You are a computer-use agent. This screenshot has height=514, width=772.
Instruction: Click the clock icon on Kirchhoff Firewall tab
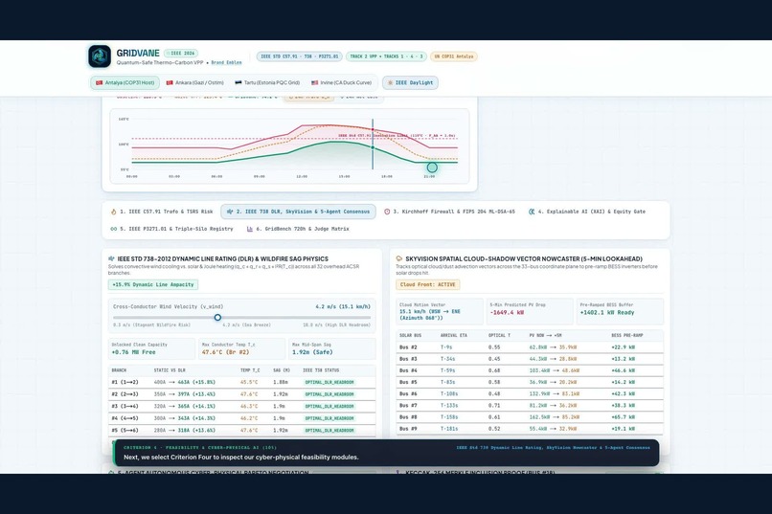pos(387,212)
